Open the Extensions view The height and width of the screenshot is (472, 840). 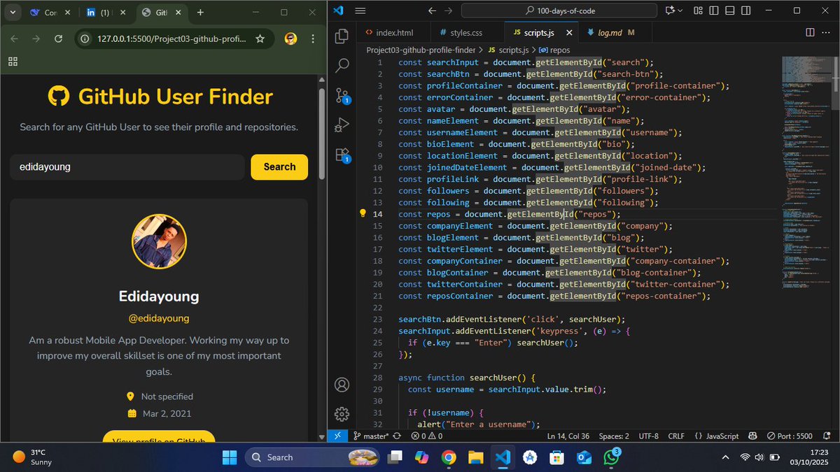click(x=342, y=155)
